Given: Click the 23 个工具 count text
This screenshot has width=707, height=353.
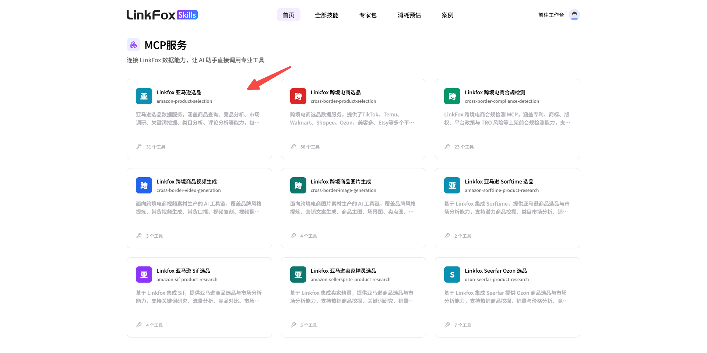Looking at the screenshot, I should [464, 147].
